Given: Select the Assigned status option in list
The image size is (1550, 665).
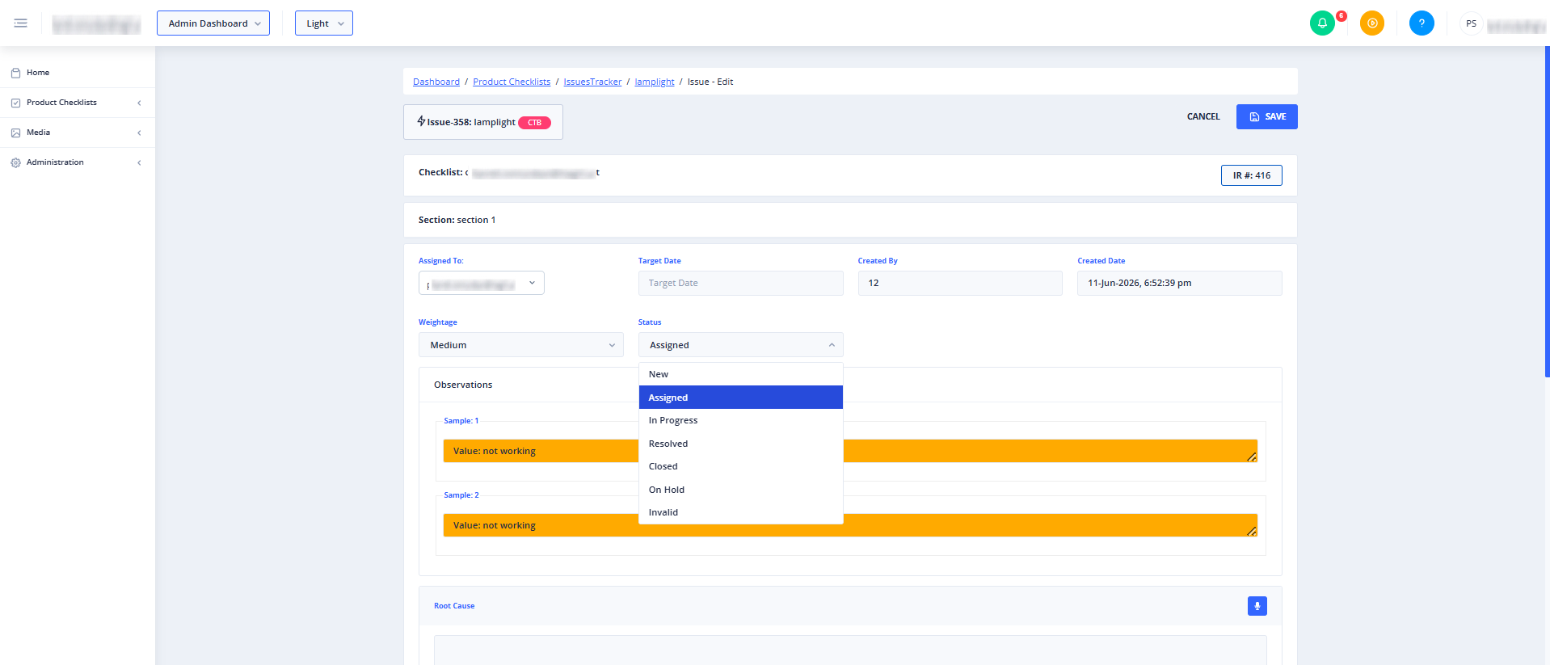Looking at the screenshot, I should click(741, 398).
